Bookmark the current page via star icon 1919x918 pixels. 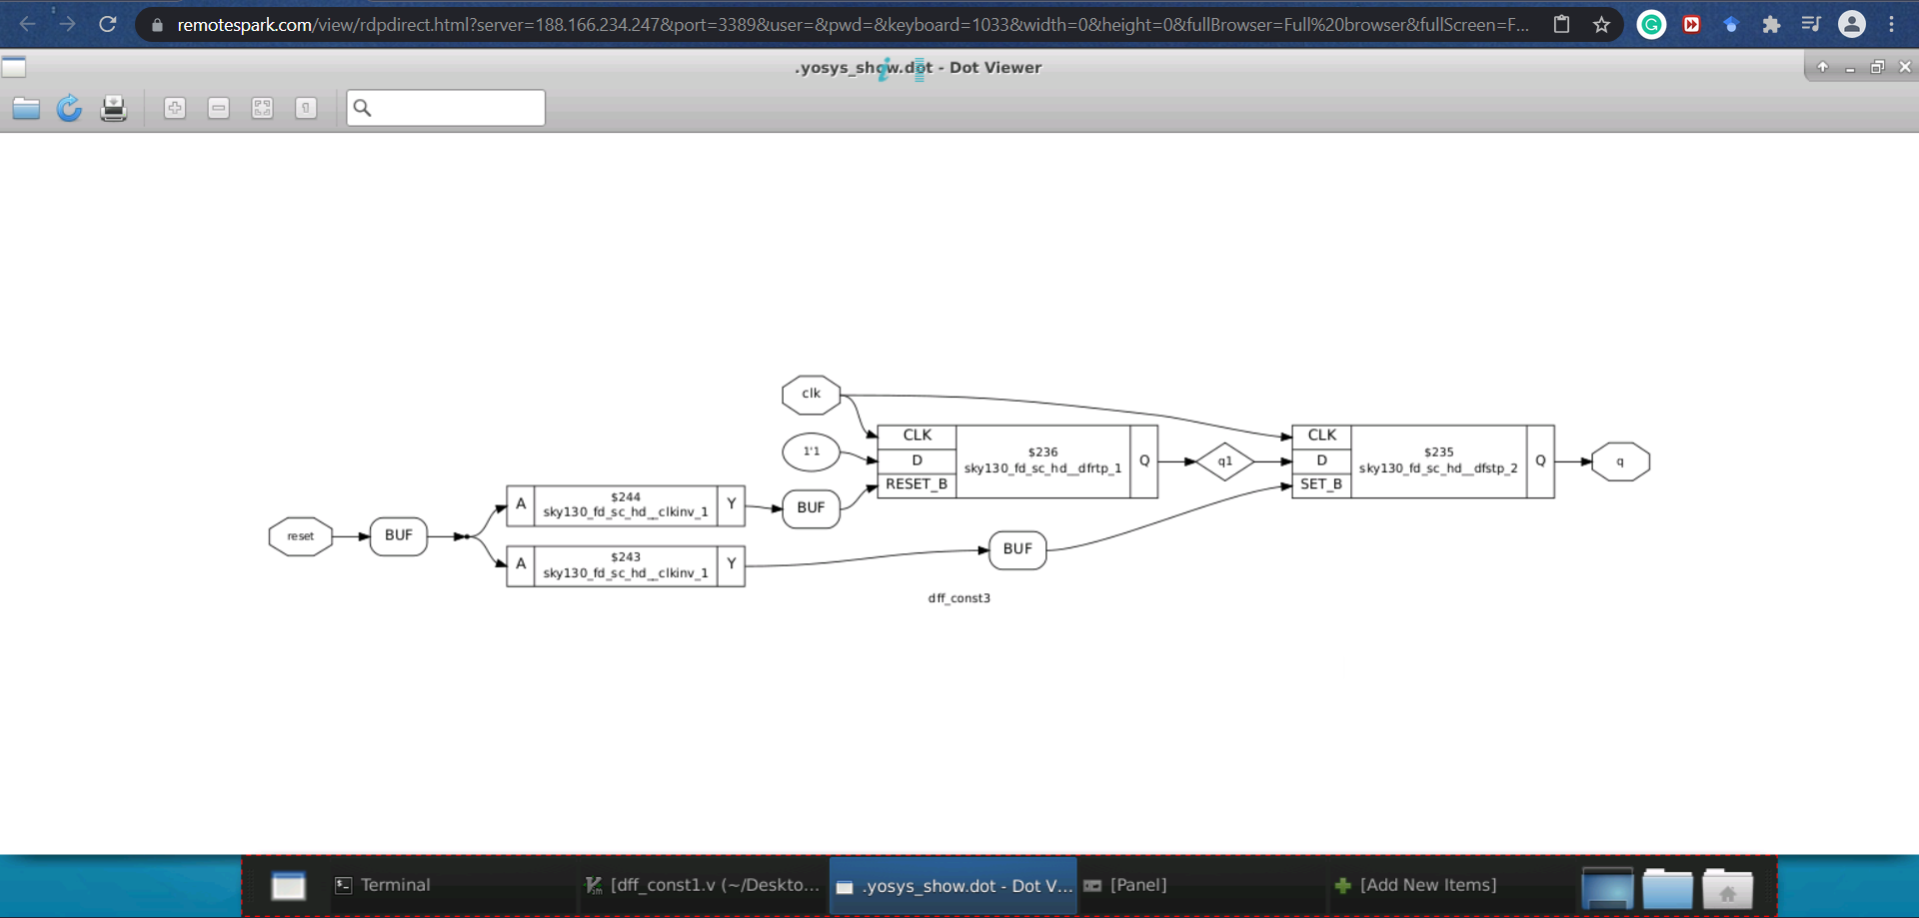coord(1600,24)
